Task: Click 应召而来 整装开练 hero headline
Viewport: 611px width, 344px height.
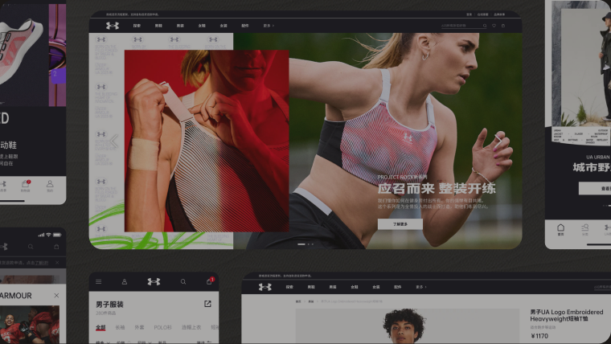Action: tap(437, 189)
